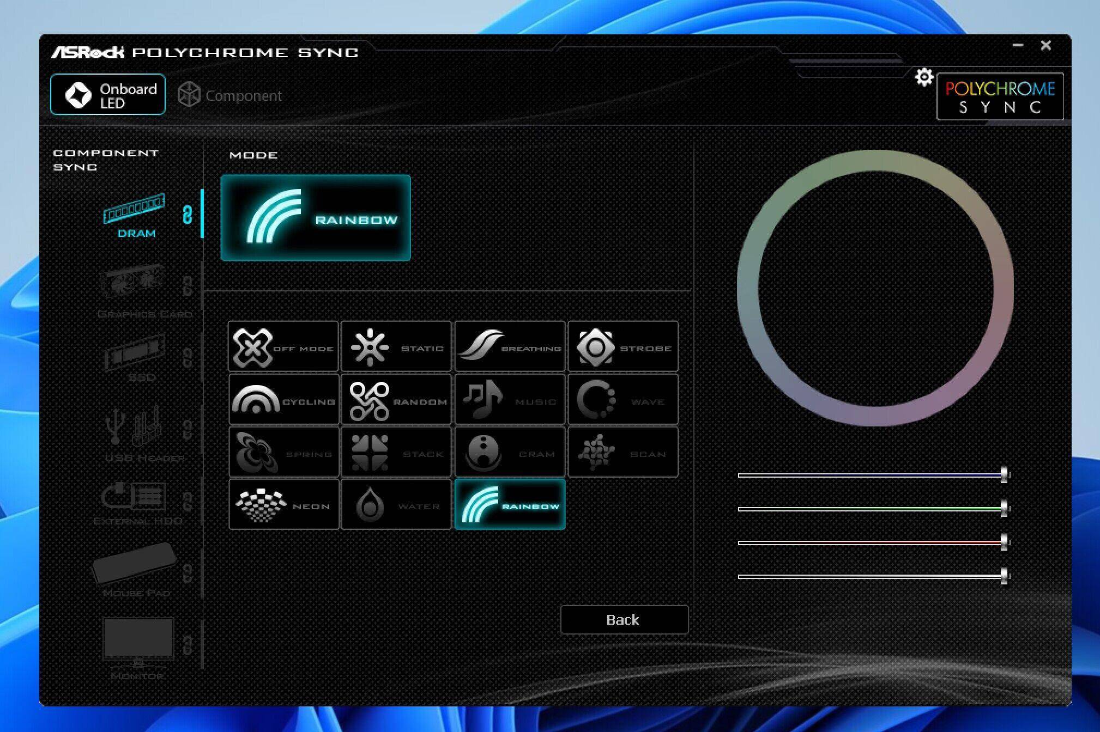Screen dimensions: 1100x732
Task: Toggle the Graphics Card sync link
Action: pos(188,286)
